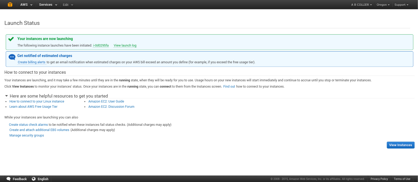Viewport: 418px width, 182px height.
Task: Expand the Edit menu in navbar
Action: [68, 5]
